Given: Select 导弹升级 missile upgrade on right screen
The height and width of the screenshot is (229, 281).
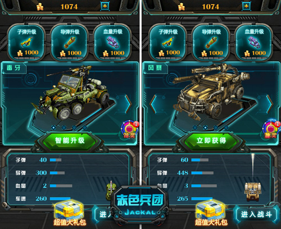Looking at the screenshot, I should pos(211,43).
